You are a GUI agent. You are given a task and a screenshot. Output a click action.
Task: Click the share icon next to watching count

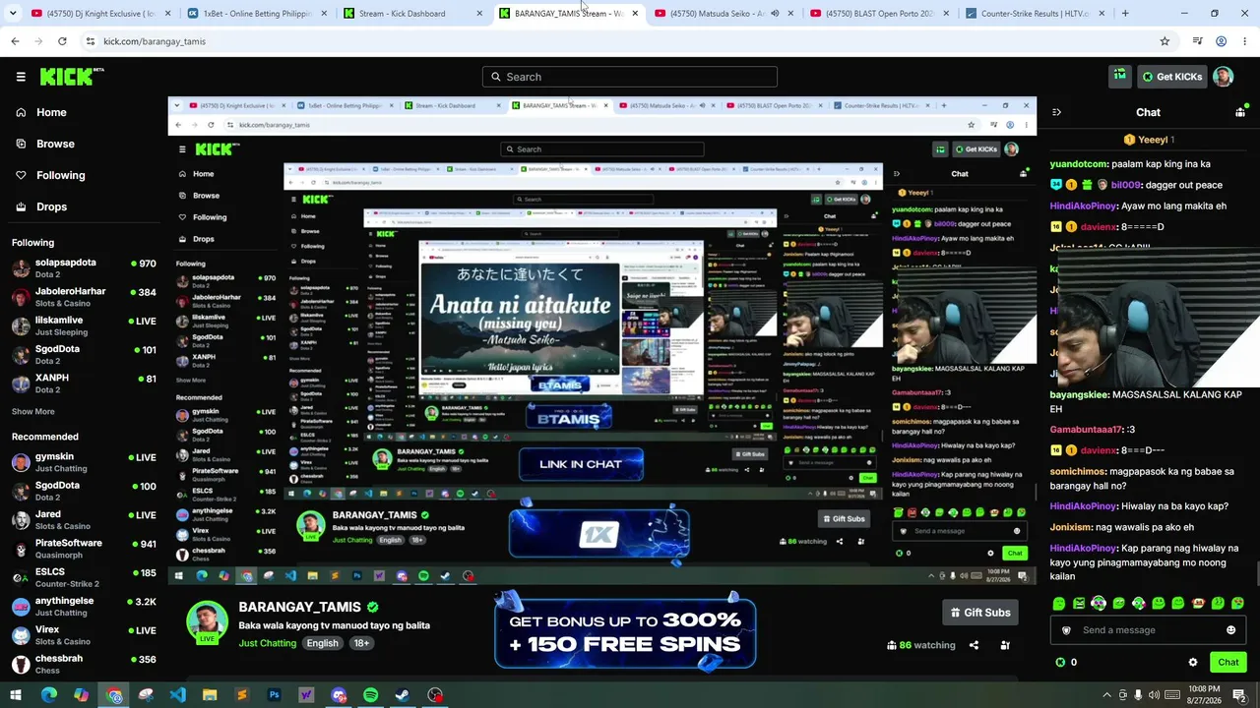pos(974,645)
